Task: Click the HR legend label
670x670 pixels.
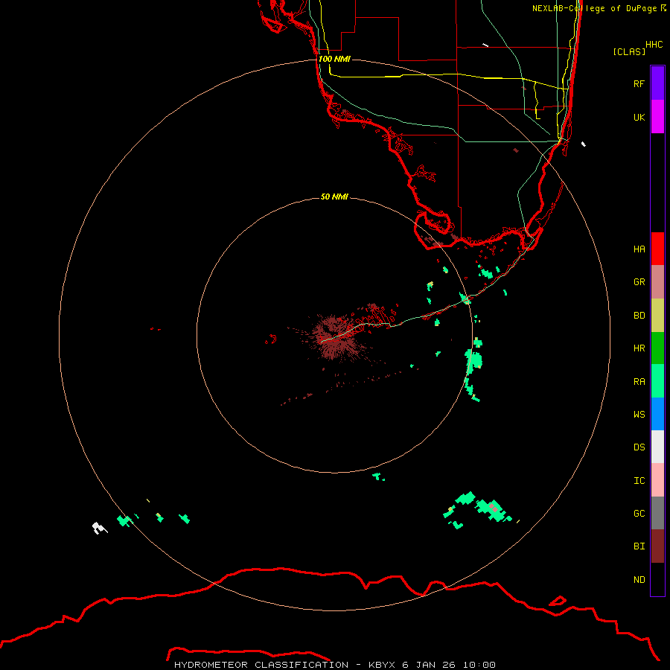Action: pyautogui.click(x=639, y=348)
